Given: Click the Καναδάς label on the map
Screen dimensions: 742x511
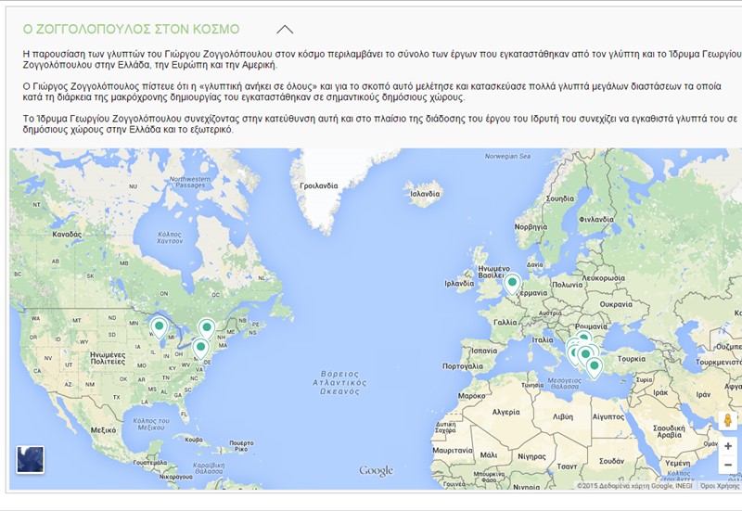Looking at the screenshot, I should coord(68,236).
